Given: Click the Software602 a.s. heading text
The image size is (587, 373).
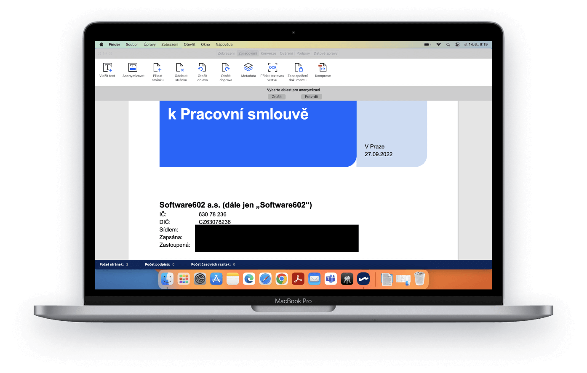Looking at the screenshot, I should coord(235,205).
